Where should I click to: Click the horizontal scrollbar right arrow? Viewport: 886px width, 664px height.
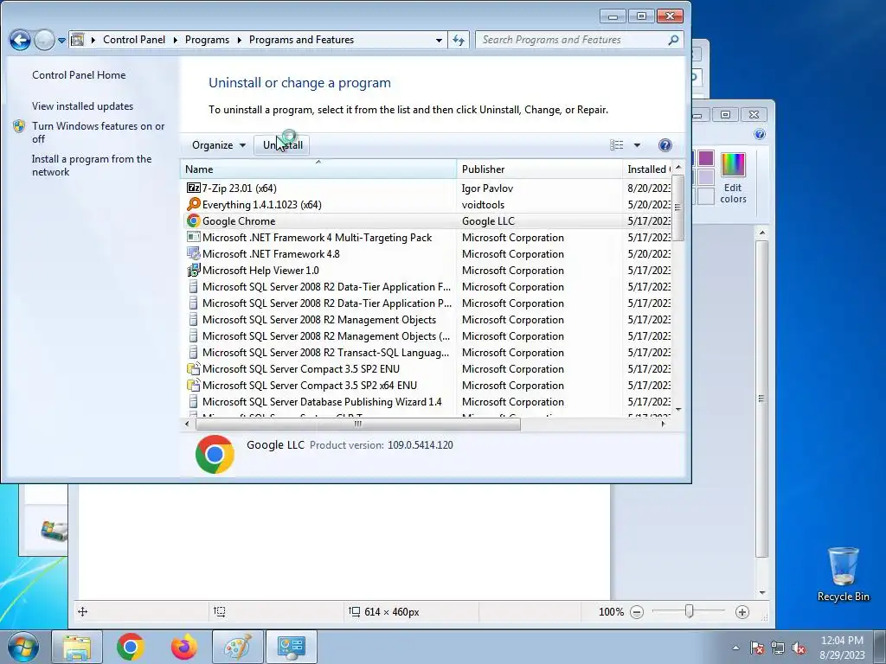point(664,424)
